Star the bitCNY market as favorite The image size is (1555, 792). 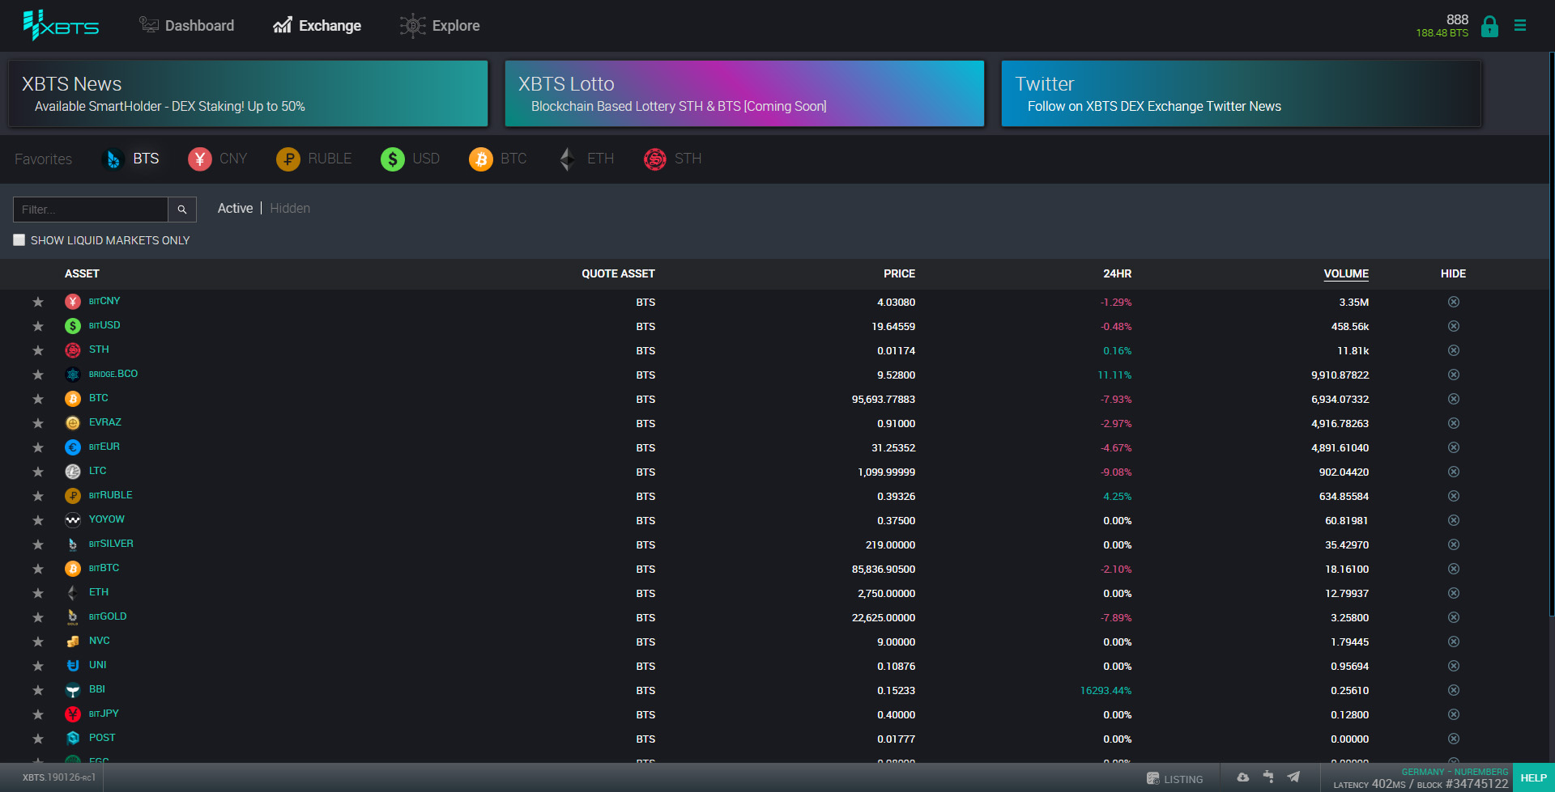pos(38,302)
